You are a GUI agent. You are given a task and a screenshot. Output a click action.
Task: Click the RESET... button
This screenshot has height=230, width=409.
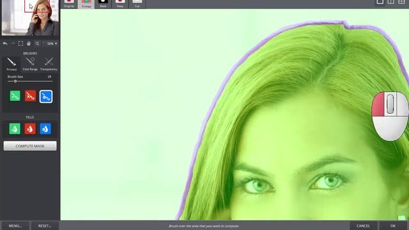tap(45, 226)
